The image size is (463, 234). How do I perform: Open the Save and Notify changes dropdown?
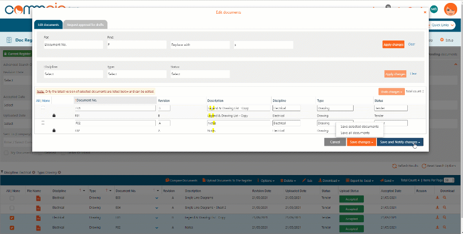click(x=400, y=142)
